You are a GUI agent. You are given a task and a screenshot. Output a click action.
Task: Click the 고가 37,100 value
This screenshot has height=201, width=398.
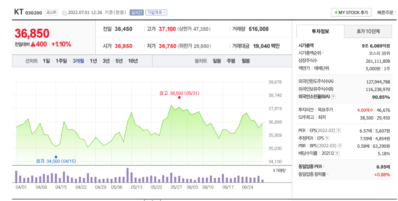167,29
